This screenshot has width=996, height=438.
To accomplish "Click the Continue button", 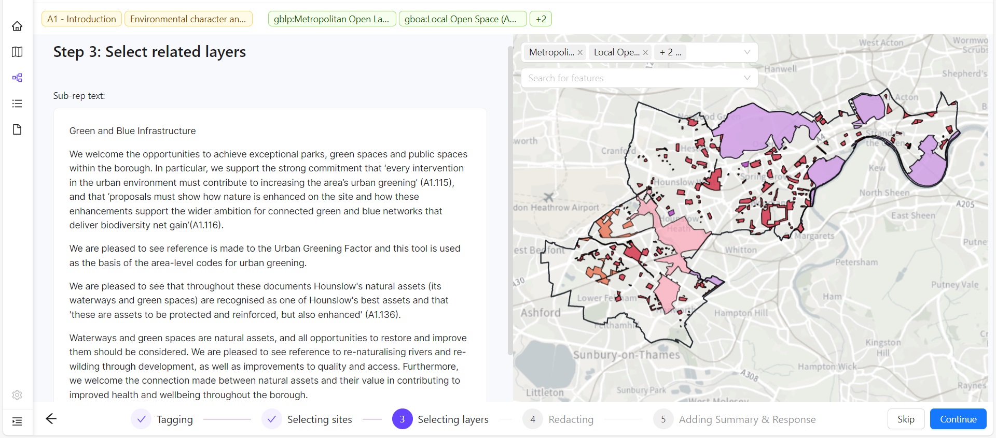I will [x=958, y=419].
